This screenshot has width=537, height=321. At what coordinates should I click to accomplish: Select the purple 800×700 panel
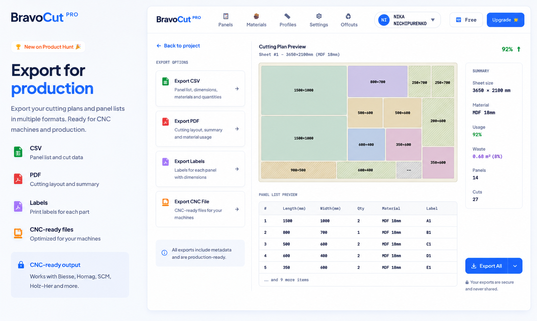[x=378, y=81]
